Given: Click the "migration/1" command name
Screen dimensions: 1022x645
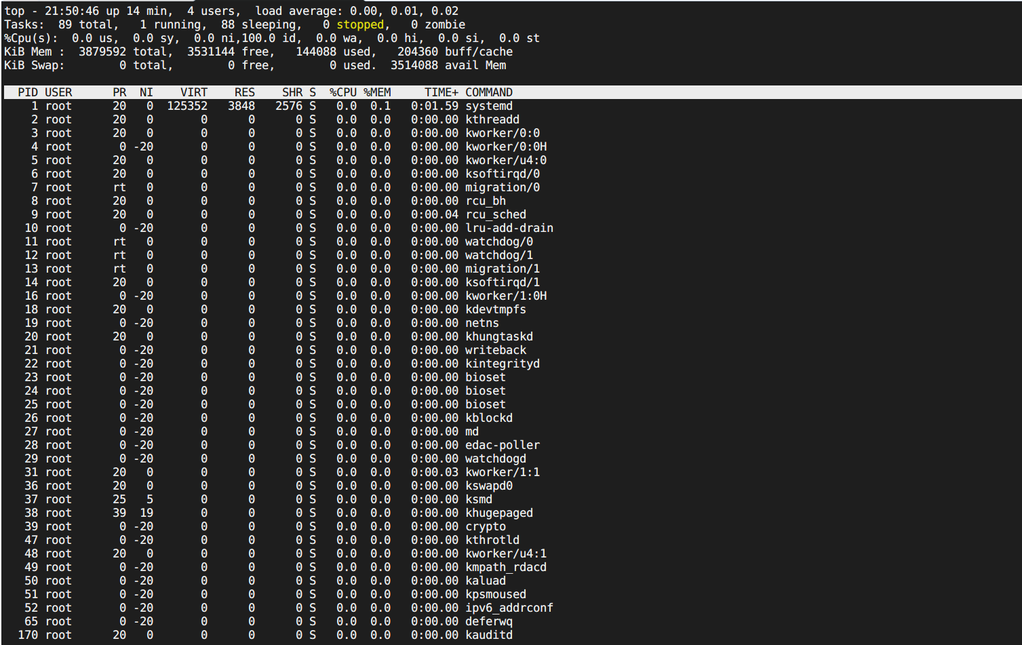Looking at the screenshot, I should pos(503,269).
